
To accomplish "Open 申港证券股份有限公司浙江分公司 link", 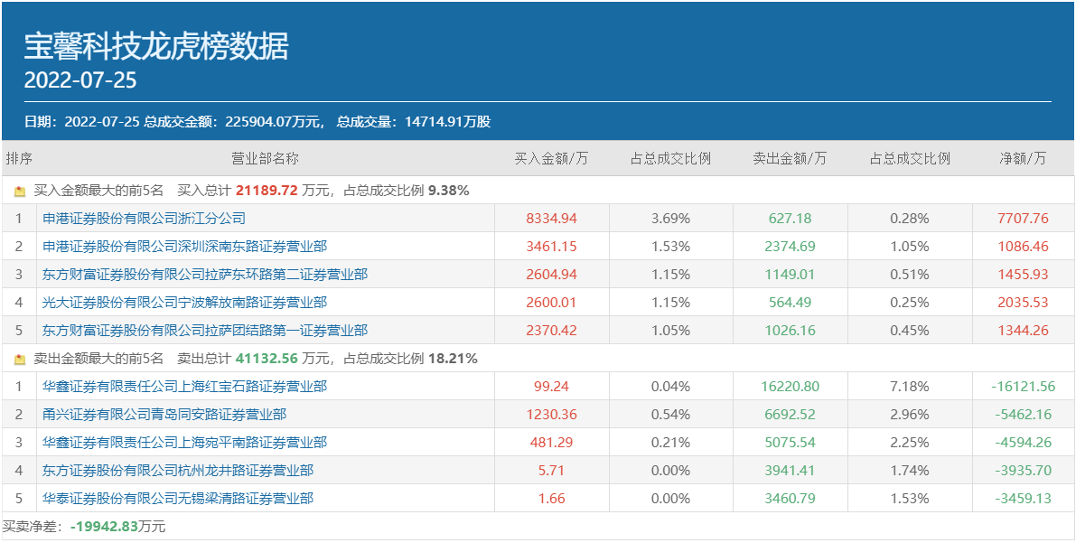I will click(x=144, y=219).
